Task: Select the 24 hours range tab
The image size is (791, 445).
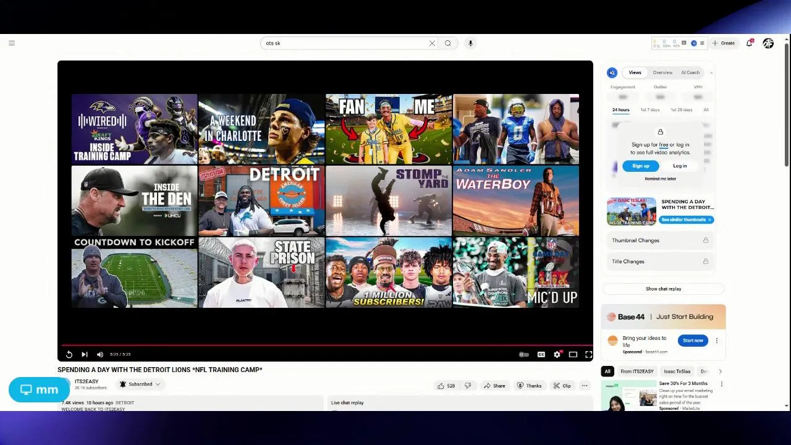Action: pos(620,110)
